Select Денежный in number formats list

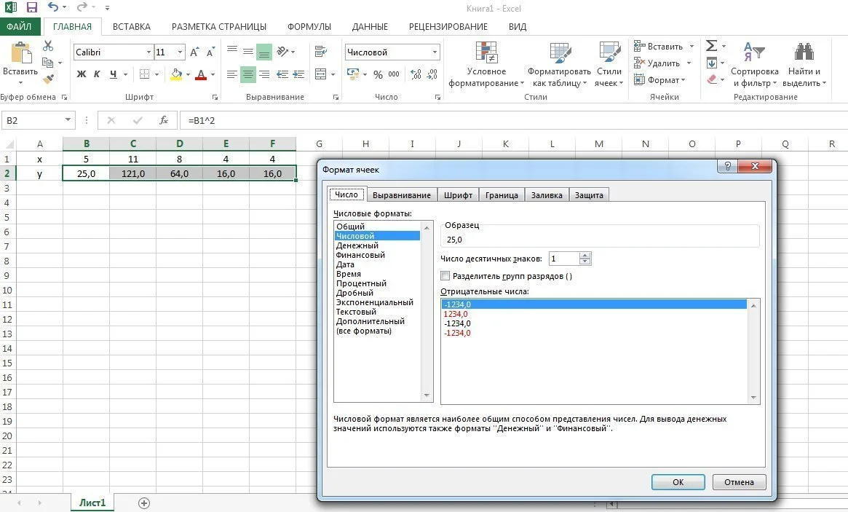pos(357,245)
